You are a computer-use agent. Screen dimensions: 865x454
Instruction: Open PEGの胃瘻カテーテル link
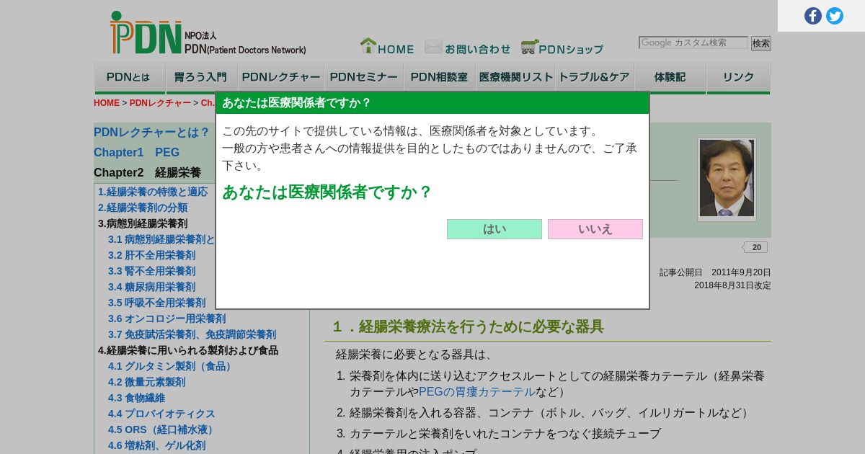click(477, 392)
